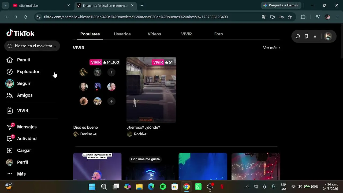Click the TikTok desktop download icon
Viewport: 343px width, 193px height.
[x=315, y=36]
